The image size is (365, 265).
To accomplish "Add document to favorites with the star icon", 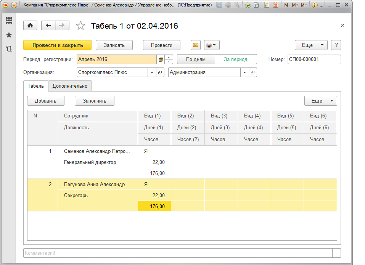I will point(80,26).
